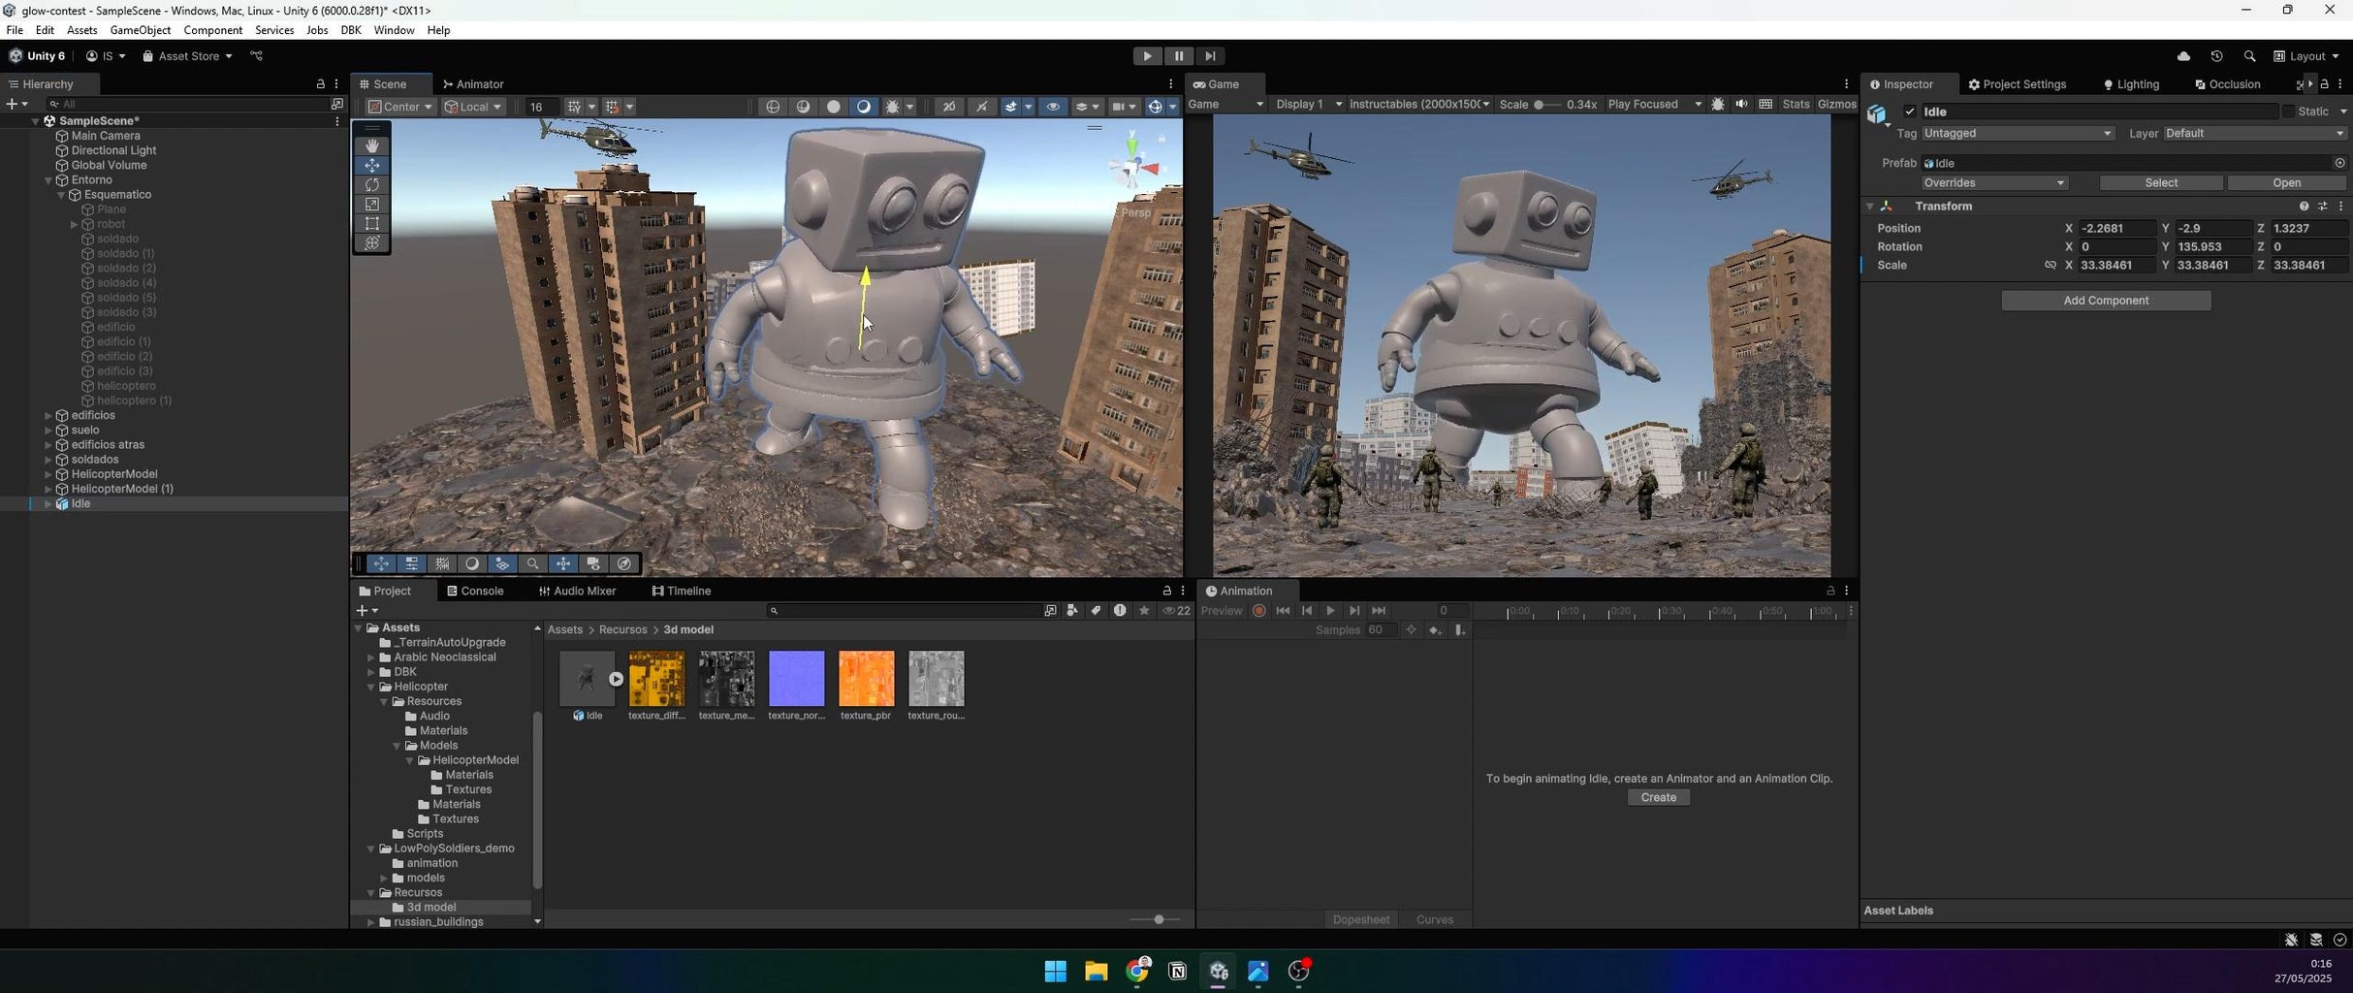
Task: Open the Local handle rotation dropdown
Action: 473,107
